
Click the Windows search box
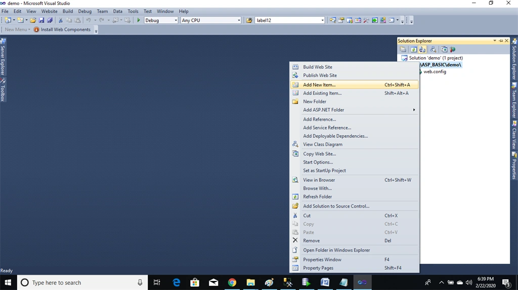click(82, 282)
